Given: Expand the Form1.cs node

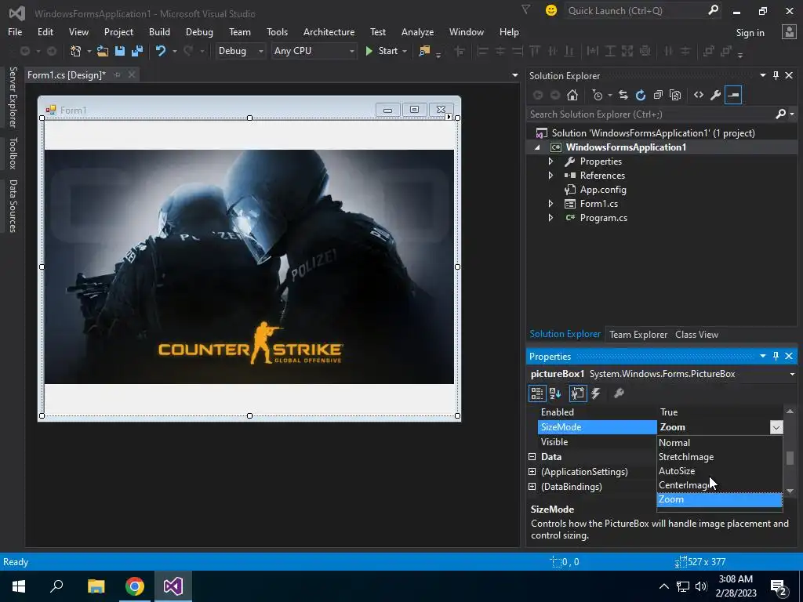Looking at the screenshot, I should coord(550,203).
